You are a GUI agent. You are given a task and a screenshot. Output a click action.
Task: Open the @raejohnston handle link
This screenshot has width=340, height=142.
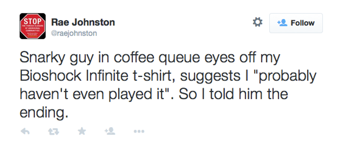click(x=74, y=33)
